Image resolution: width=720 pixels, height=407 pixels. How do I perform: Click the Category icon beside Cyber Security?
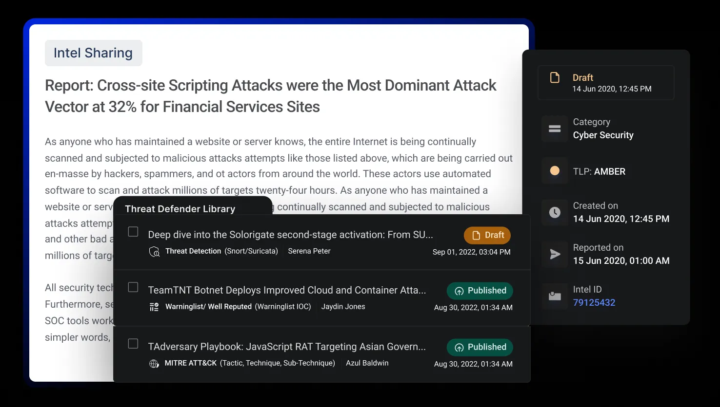coord(555,129)
